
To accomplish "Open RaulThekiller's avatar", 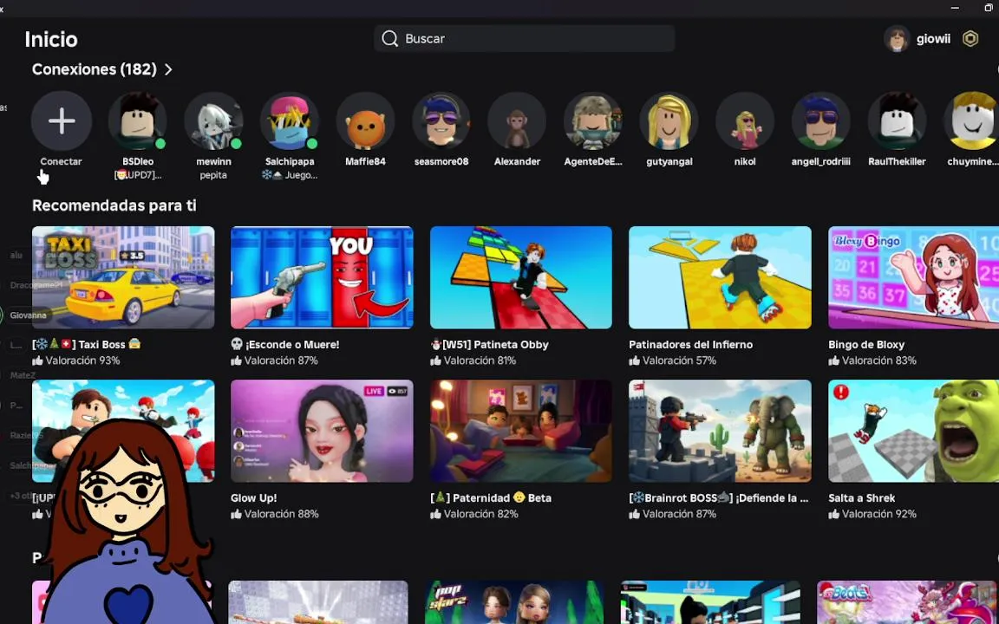I will 897,121.
